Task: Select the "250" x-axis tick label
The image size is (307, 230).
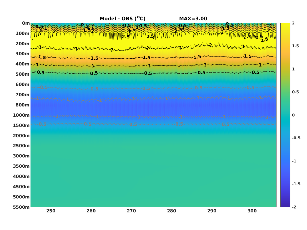Action: [x=51, y=211]
